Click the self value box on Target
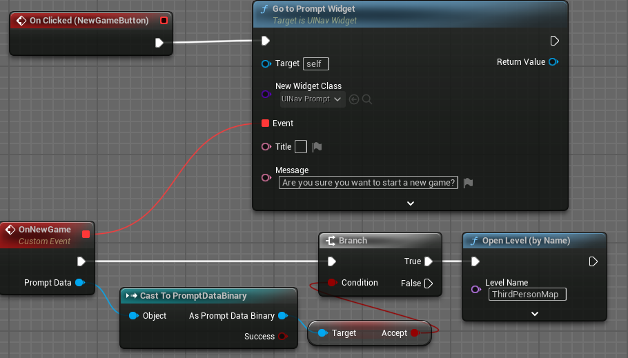 coord(316,63)
